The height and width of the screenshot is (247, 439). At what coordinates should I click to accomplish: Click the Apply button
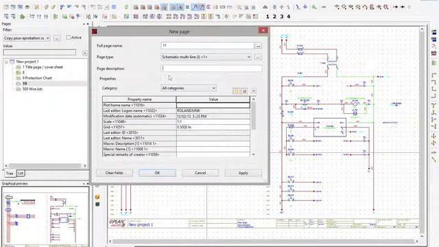(244, 173)
